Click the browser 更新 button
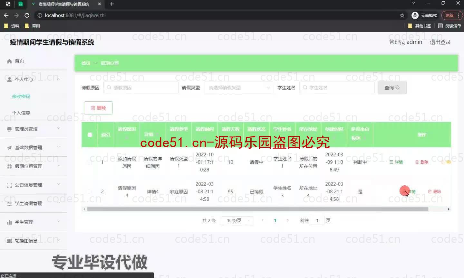The height and width of the screenshot is (278, 464). click(451, 15)
